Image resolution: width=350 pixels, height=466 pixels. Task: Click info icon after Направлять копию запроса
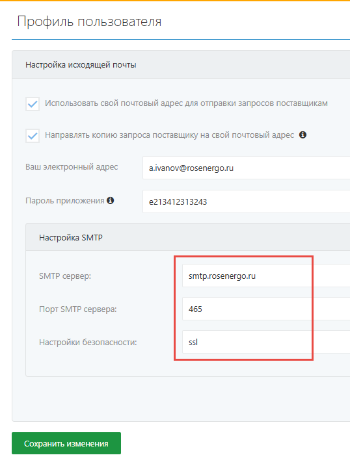point(303,135)
